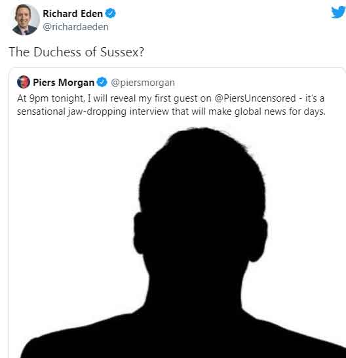346x358 pixels.
Task: Open the Piers Morgan display name
Action: click(x=64, y=83)
